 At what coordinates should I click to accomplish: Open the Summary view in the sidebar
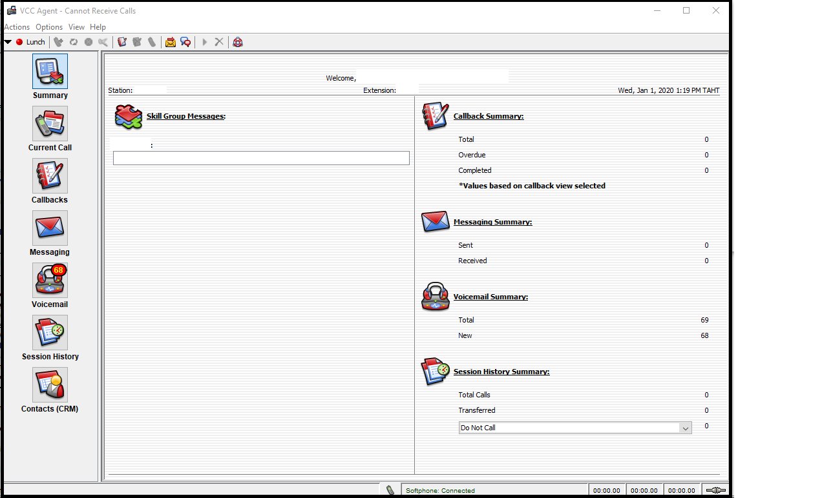[50, 72]
